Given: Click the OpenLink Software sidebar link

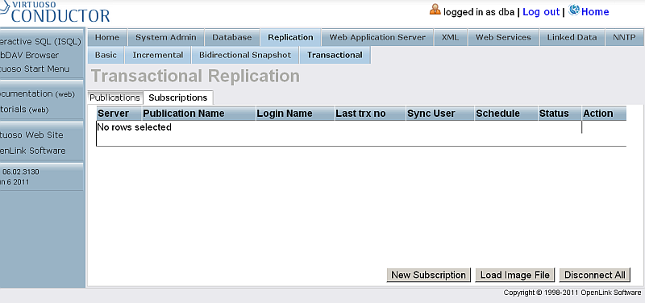Looking at the screenshot, I should 33,151.
